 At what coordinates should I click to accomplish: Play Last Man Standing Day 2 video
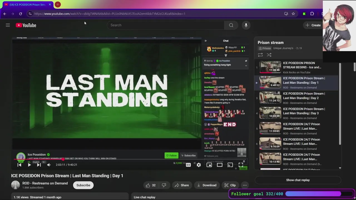tap(297, 98)
